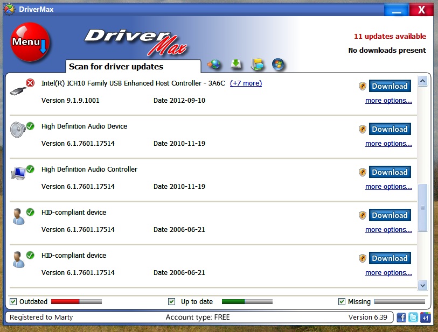Click the green check of the first HID-compliant device
438x332 pixels.
[x=30, y=212]
